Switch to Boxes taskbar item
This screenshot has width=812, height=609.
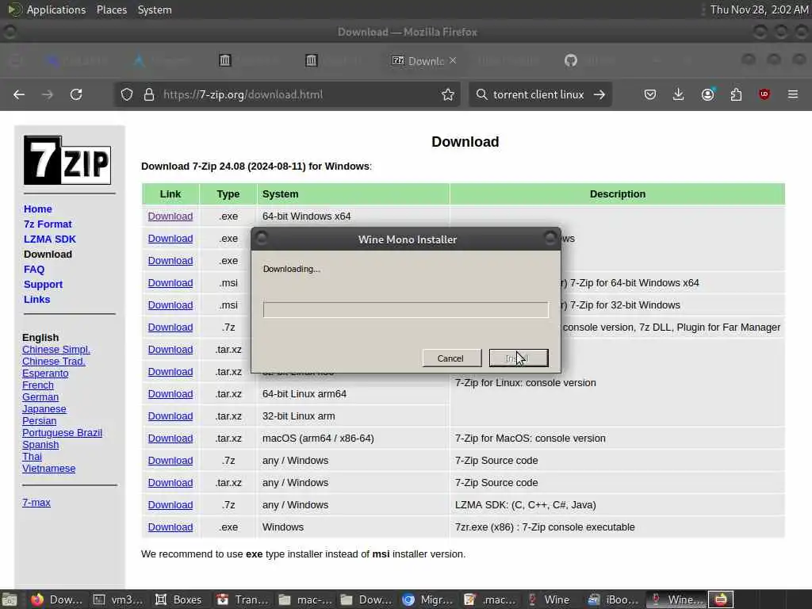click(x=179, y=599)
